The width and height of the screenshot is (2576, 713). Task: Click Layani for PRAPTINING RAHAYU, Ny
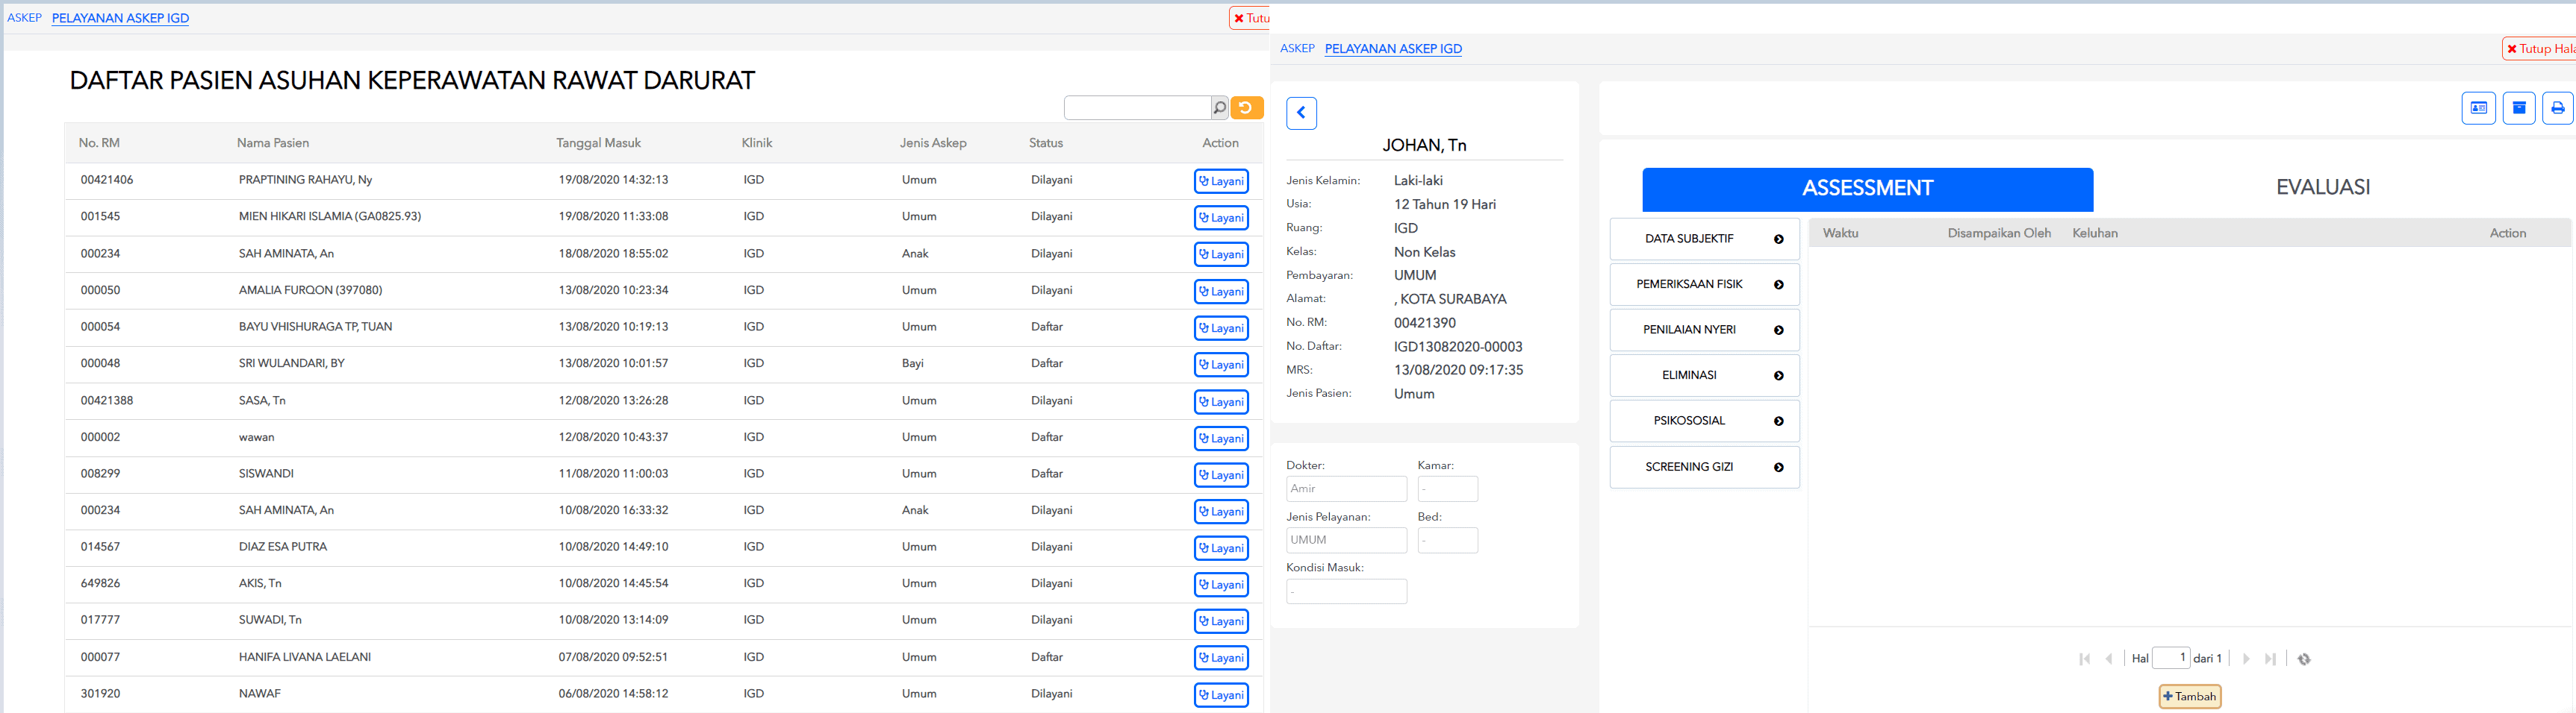click(1221, 180)
